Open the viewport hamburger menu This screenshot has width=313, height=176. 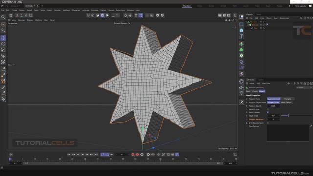[x=9, y=20]
